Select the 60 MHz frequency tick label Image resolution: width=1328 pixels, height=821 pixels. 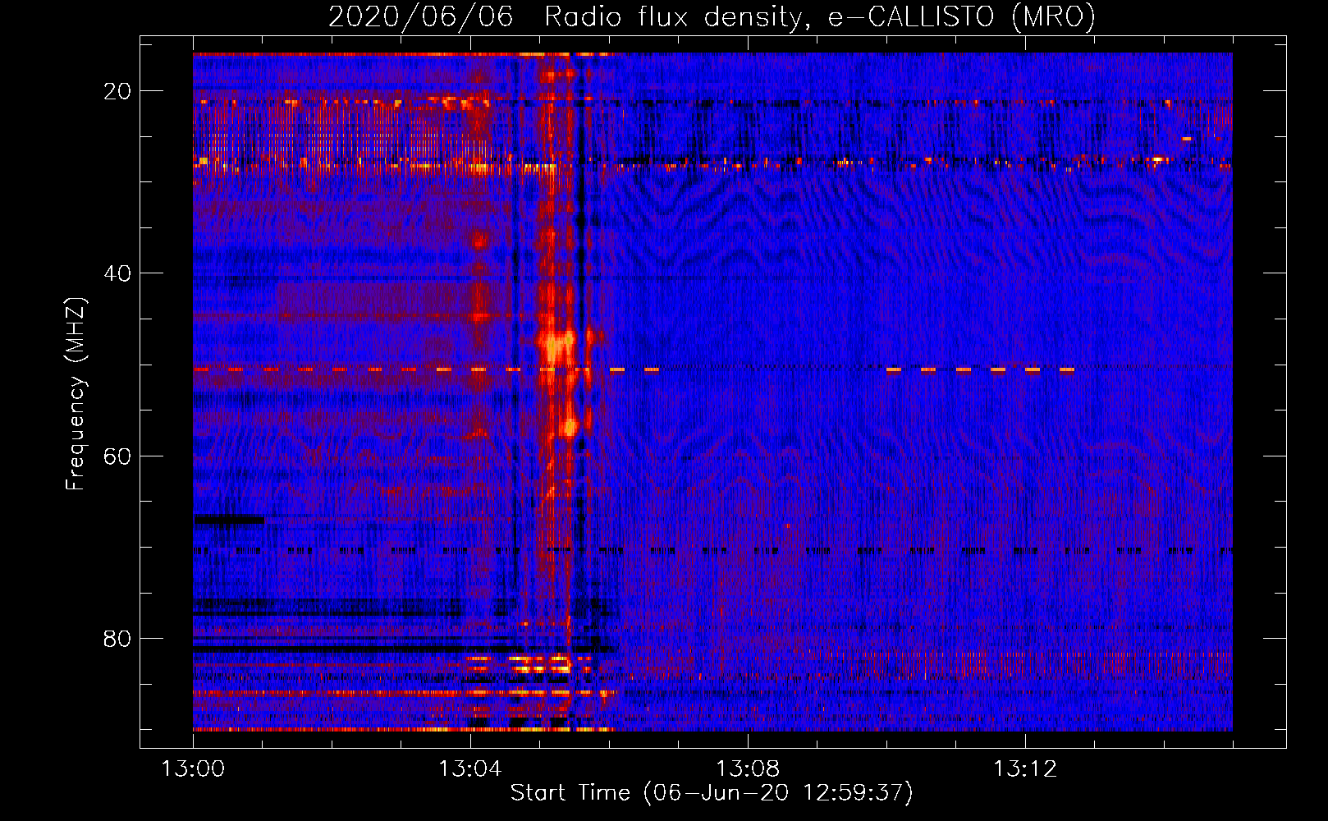pos(117,456)
